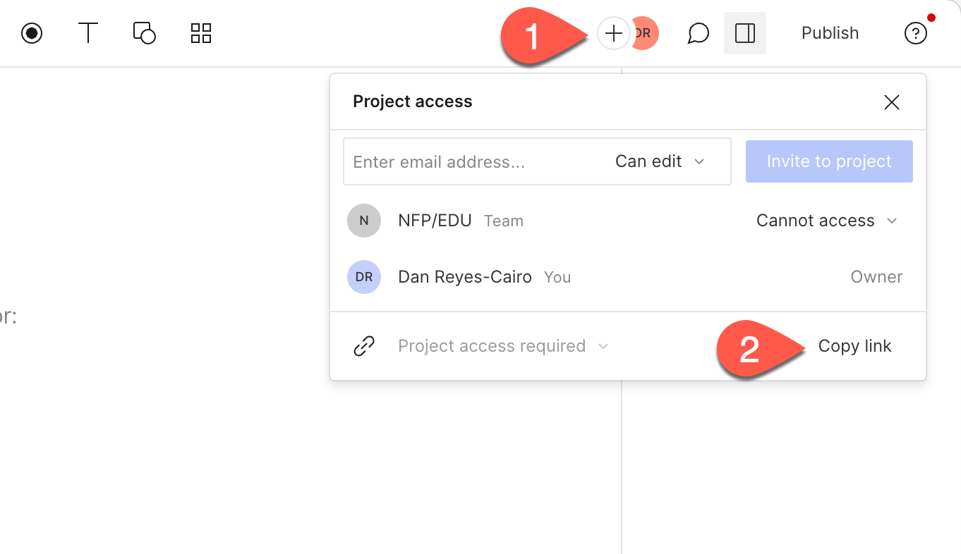Change NFP/EDU team's Cannot access setting
961x554 pixels.
coord(826,220)
